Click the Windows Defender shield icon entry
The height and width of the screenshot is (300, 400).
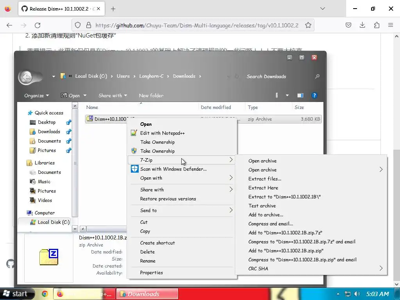134,169
